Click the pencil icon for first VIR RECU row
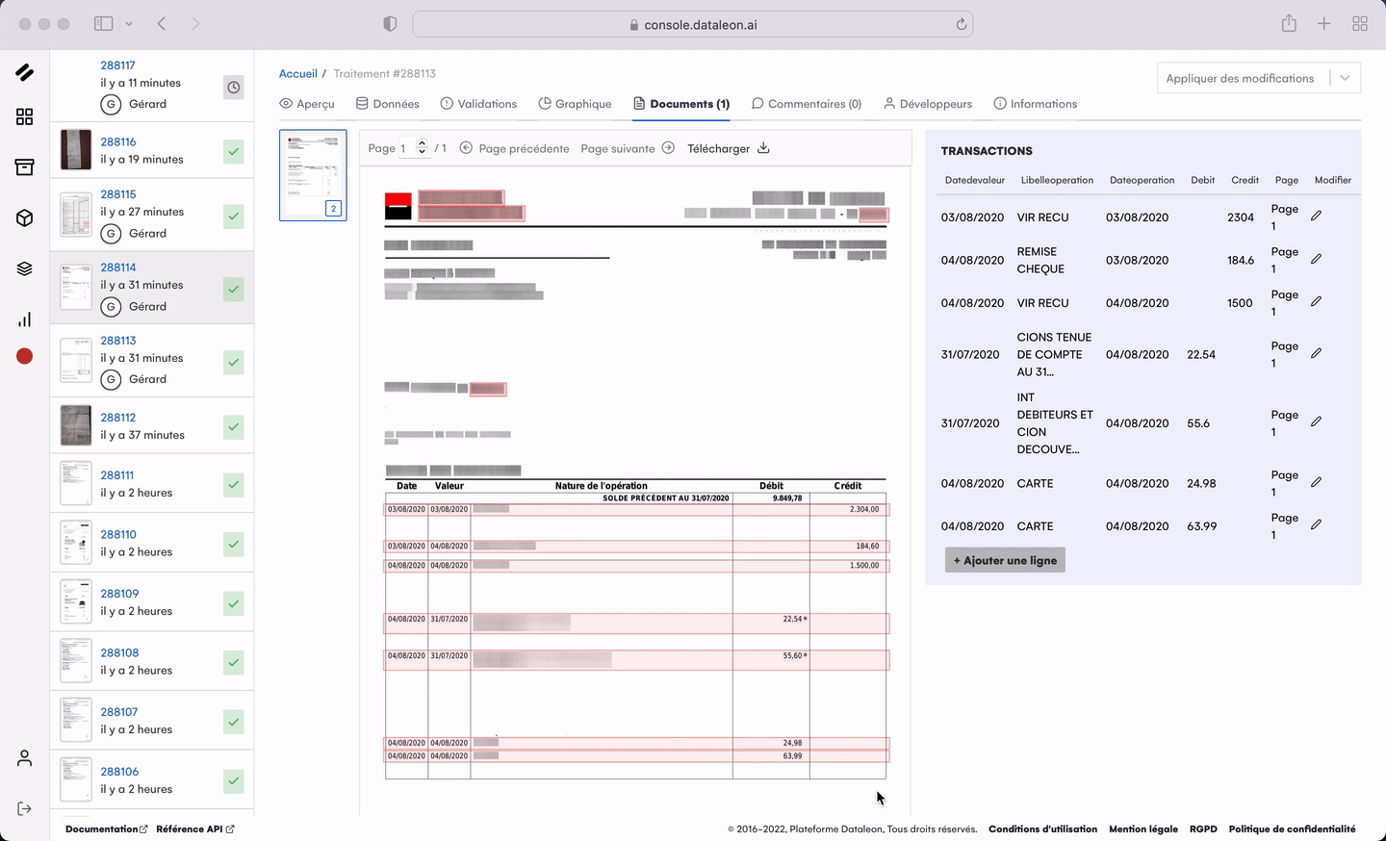This screenshot has width=1386, height=841. point(1316,216)
